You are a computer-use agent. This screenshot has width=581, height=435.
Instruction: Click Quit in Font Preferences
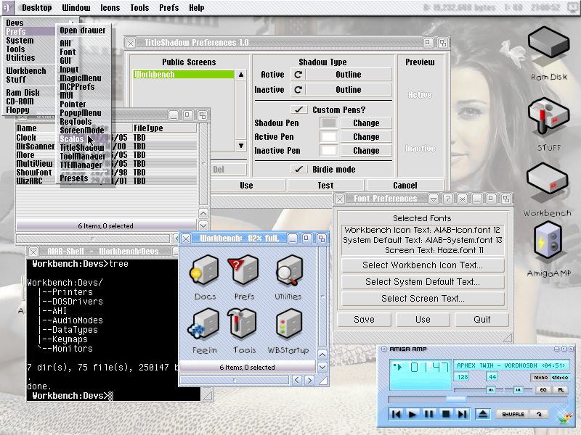pyautogui.click(x=482, y=320)
